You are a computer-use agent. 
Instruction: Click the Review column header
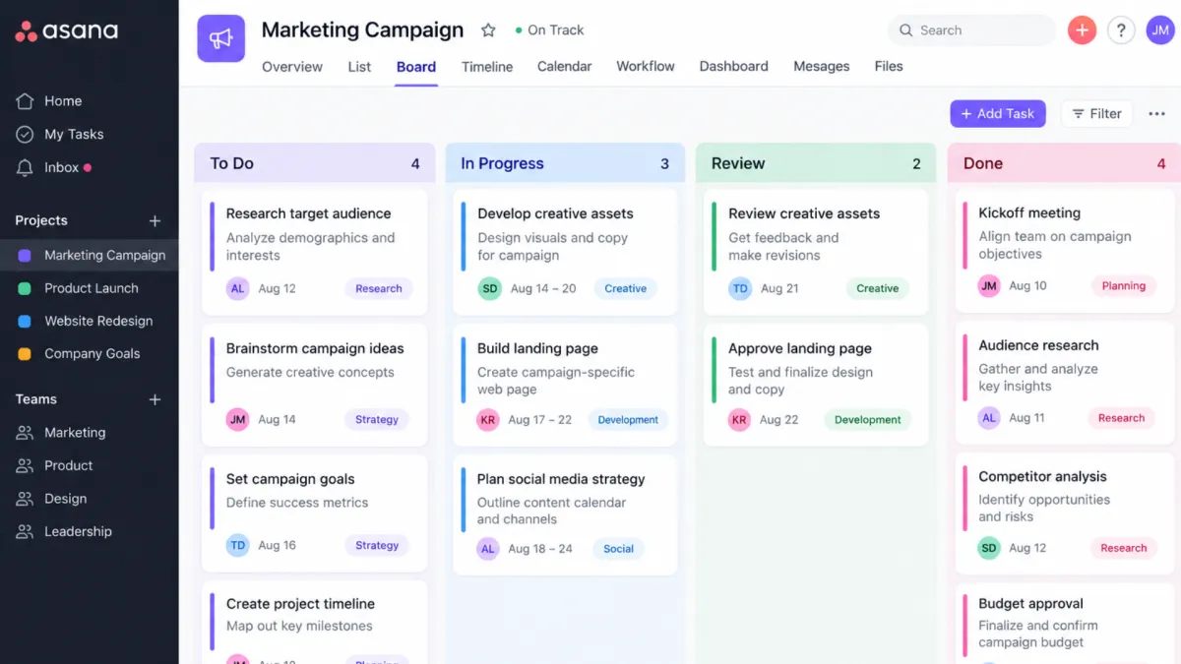[817, 164]
